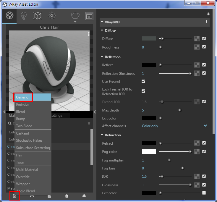Image resolution: width=217 pixels, height=202 pixels.
Task: Open refraction IOR texture map slot
Action: coord(197,176)
